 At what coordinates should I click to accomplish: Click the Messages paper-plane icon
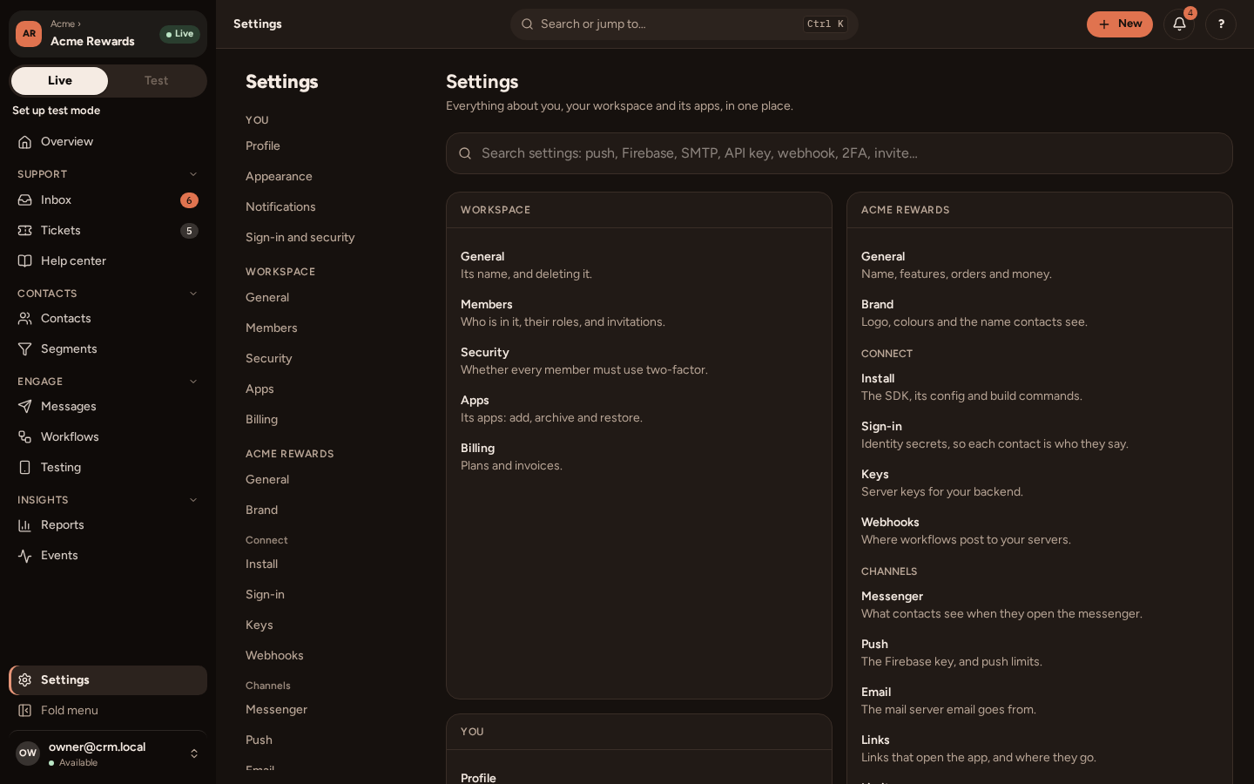(x=25, y=407)
